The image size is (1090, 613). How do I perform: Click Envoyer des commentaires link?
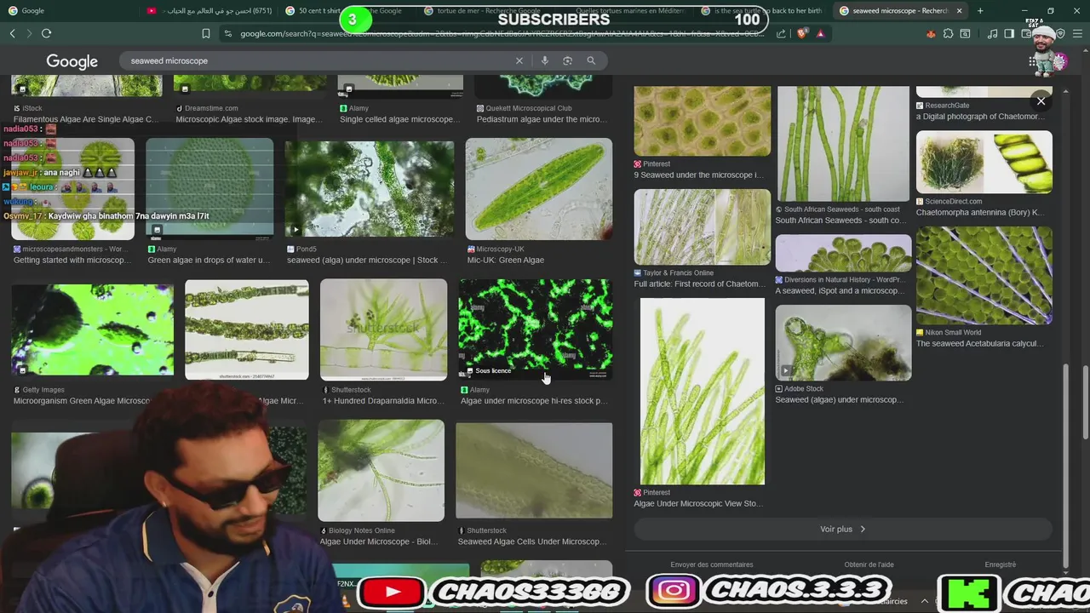711,564
